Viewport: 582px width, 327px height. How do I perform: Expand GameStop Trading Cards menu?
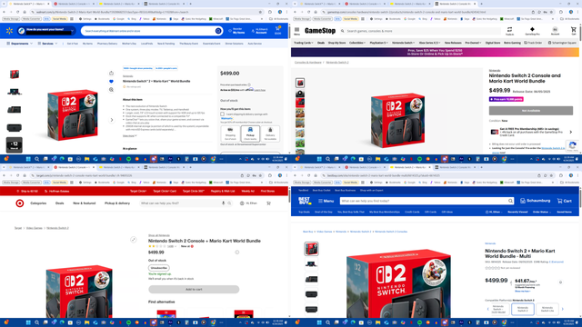[x=303, y=43]
